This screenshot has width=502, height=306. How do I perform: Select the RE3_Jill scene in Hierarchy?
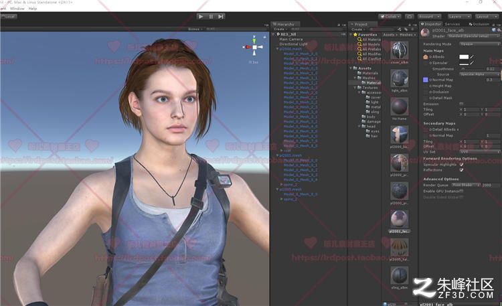288,34
